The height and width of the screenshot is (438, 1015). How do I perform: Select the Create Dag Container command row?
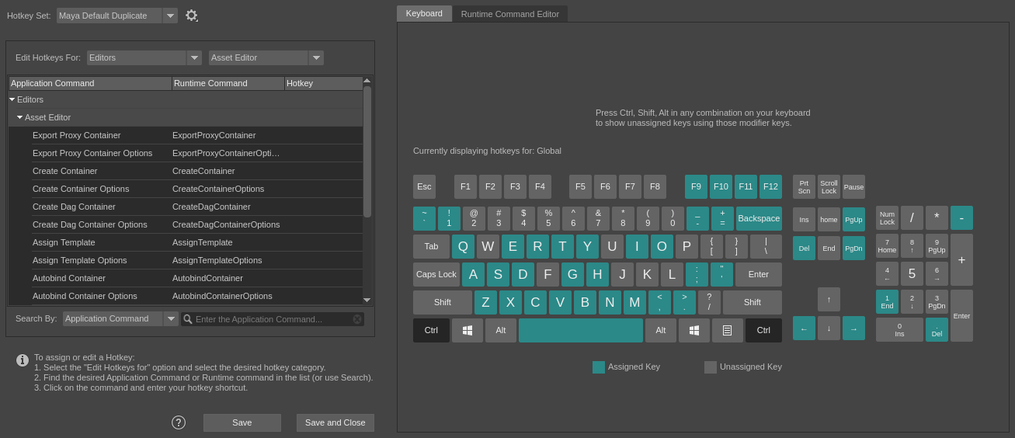74,207
